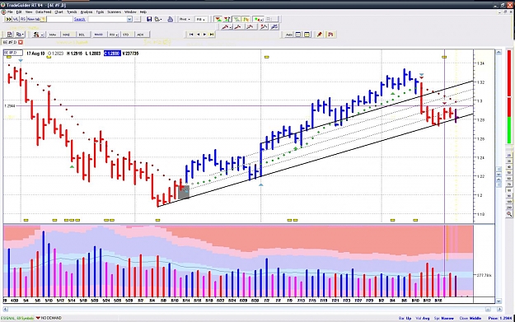The height and width of the screenshot is (322, 515).
Task: Click the red-green triangle indicator icon
Action: [218, 20]
